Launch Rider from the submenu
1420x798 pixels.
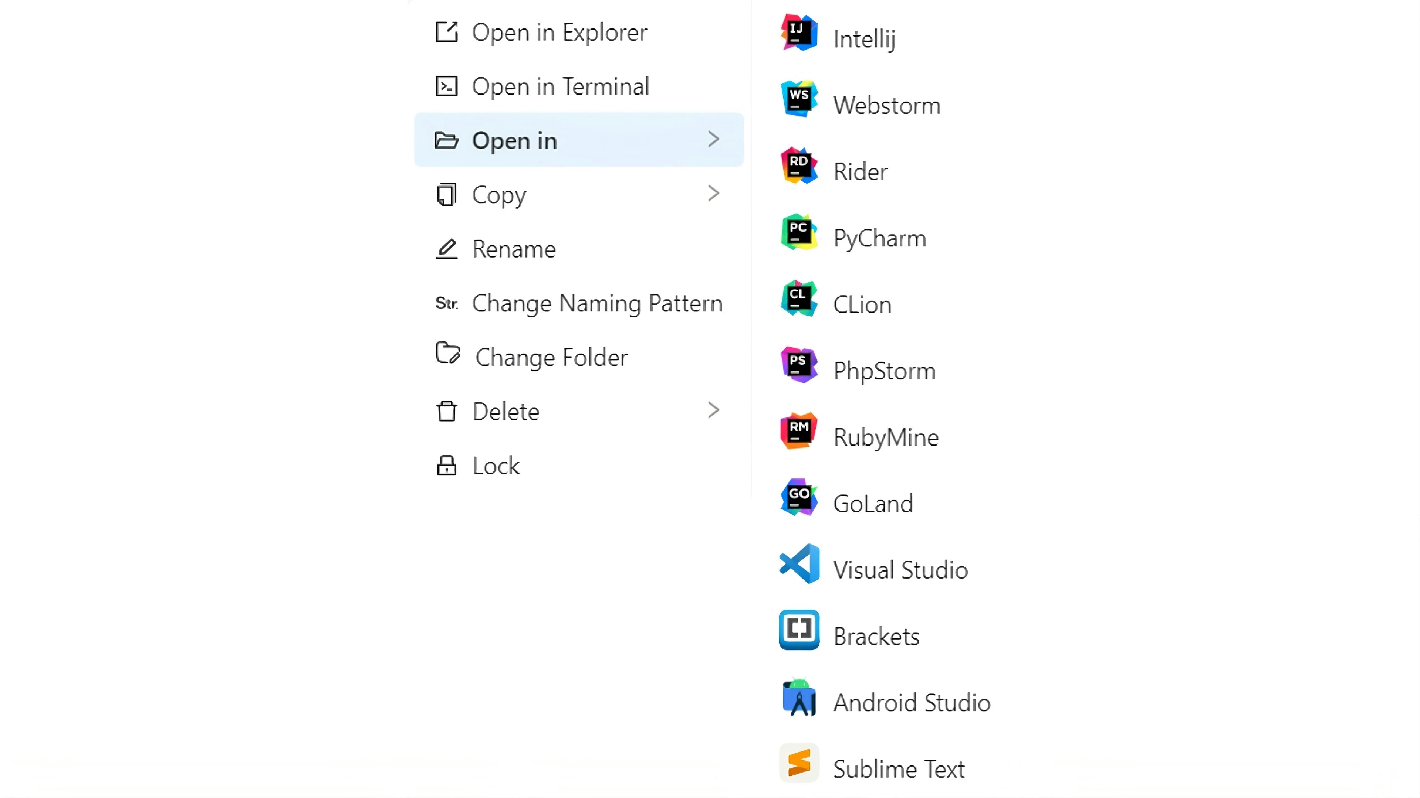(861, 171)
